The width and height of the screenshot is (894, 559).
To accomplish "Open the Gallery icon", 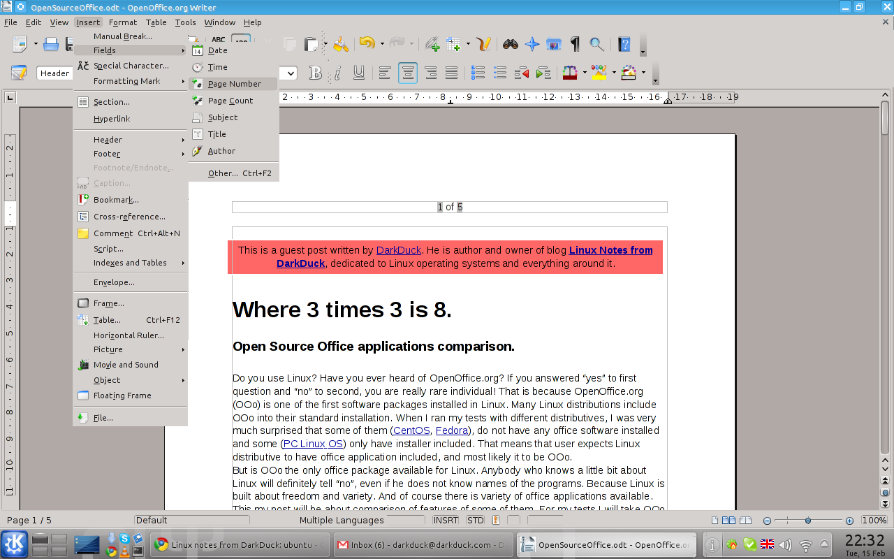I will tap(554, 44).
